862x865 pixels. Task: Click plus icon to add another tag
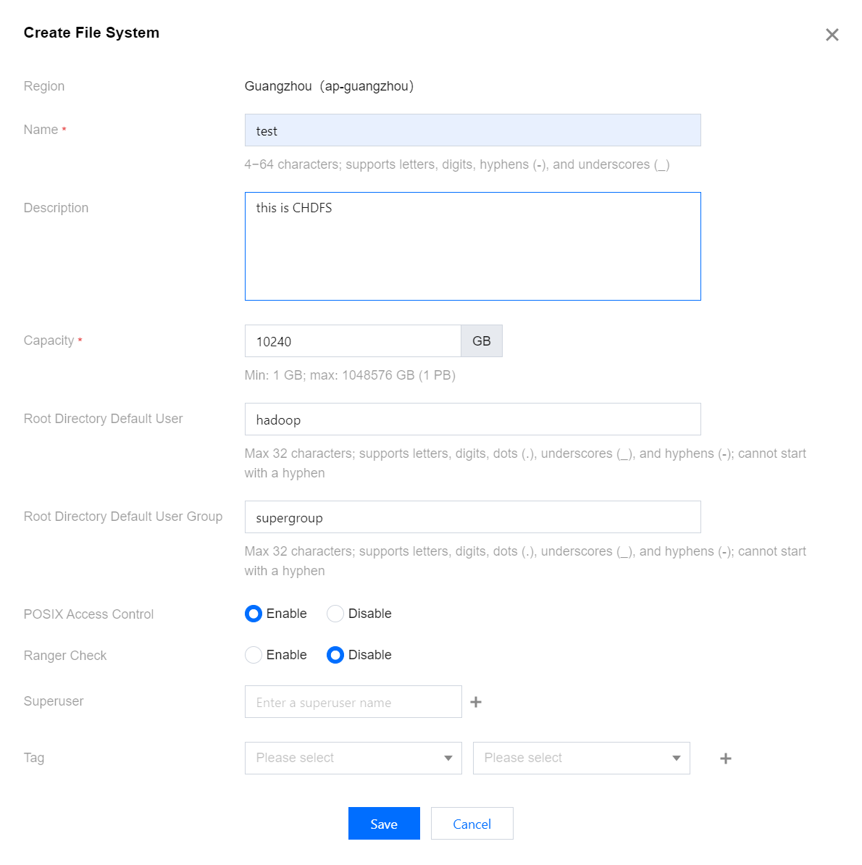(725, 759)
